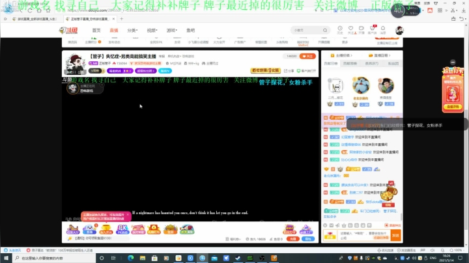Click the blue TV pill tag
Screen dimensions: 469x263
pyautogui.click(x=165, y=71)
